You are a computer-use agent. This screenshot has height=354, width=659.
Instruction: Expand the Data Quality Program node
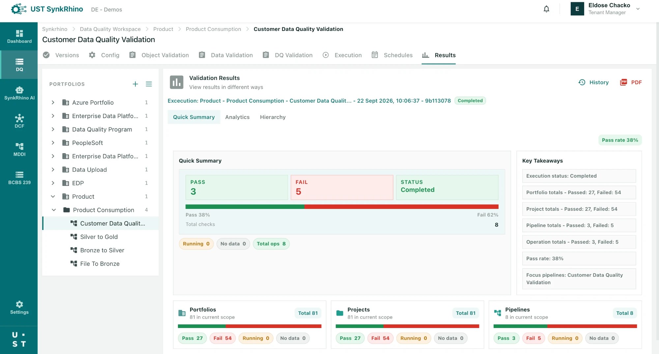click(53, 129)
